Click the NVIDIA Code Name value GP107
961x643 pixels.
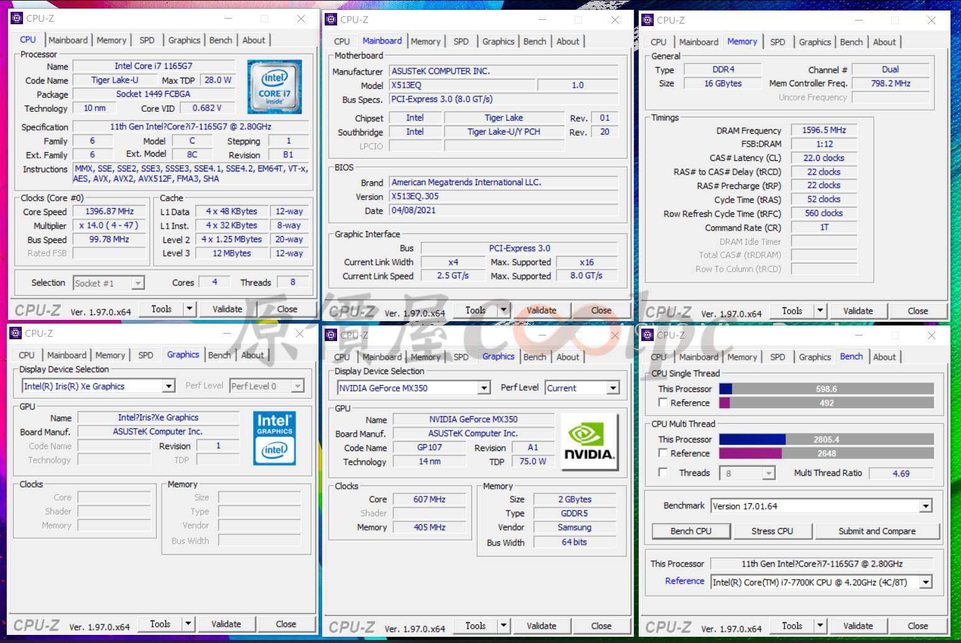tap(429, 447)
